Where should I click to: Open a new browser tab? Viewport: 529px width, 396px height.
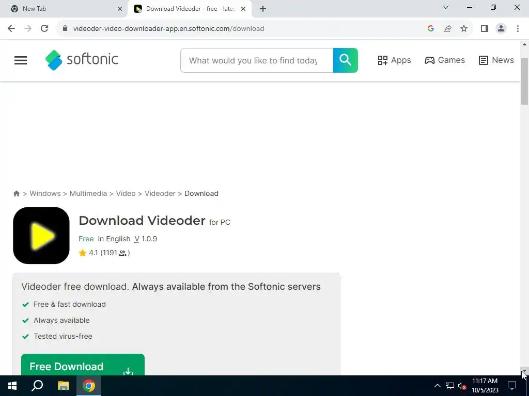(x=263, y=9)
